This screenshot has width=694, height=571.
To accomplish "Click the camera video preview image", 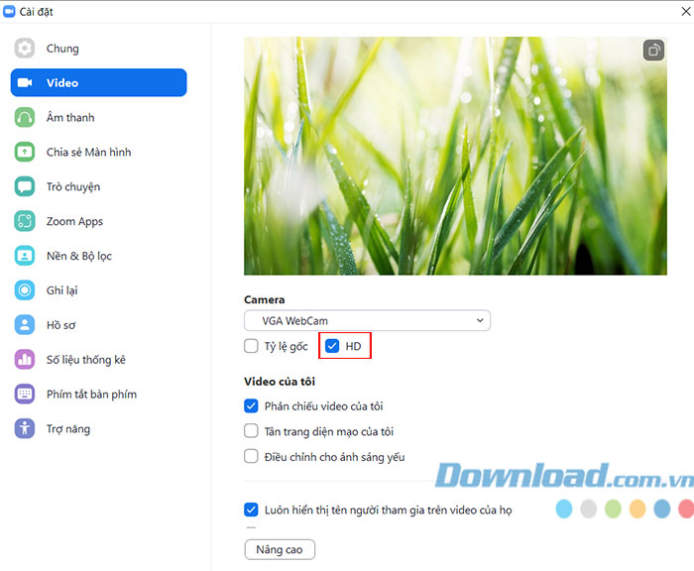I will pyautogui.click(x=455, y=156).
